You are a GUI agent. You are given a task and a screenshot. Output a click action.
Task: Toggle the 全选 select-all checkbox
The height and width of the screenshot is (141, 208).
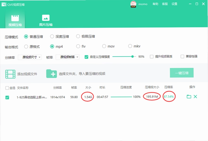[7, 88]
